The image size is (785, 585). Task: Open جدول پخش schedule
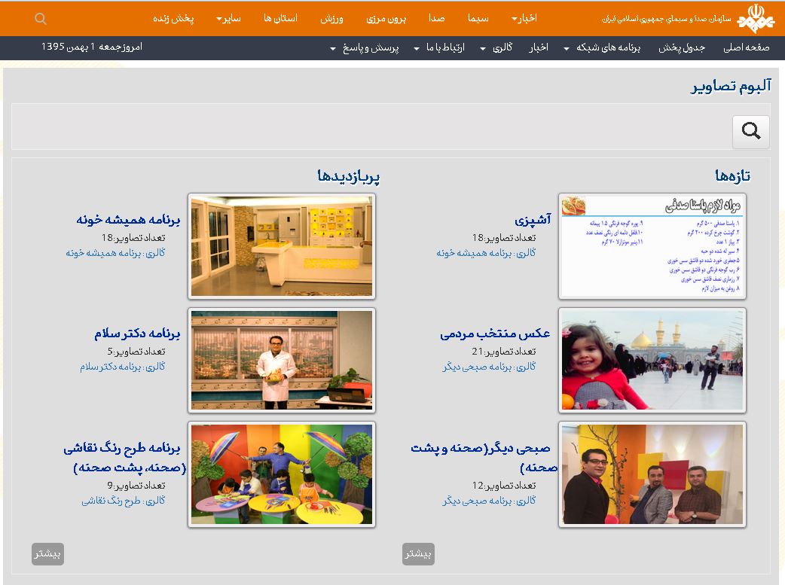click(x=682, y=47)
